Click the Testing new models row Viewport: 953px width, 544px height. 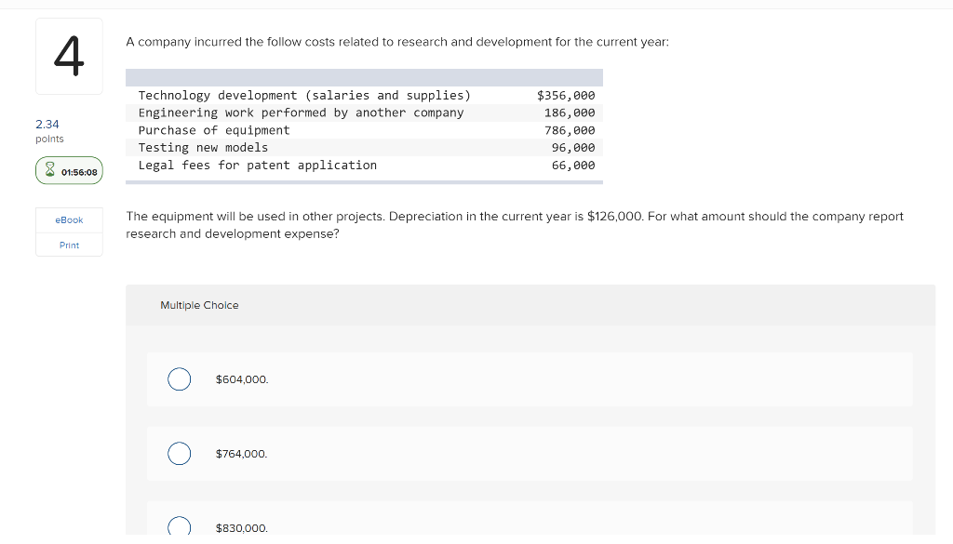(x=363, y=147)
